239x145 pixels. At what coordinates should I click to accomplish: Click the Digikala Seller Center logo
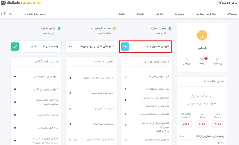[x=21, y=3]
